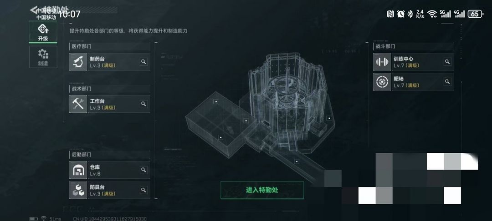
Task: Open the 仓库 details magnifier
Action: (143, 170)
